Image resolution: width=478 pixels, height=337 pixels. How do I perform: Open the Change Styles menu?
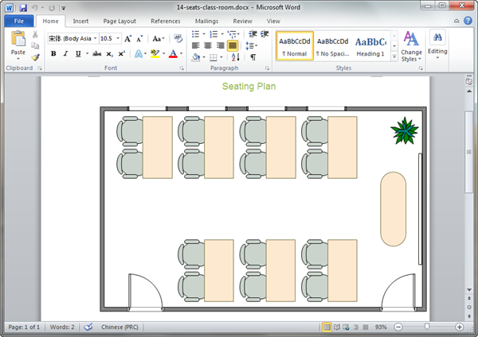pos(412,46)
